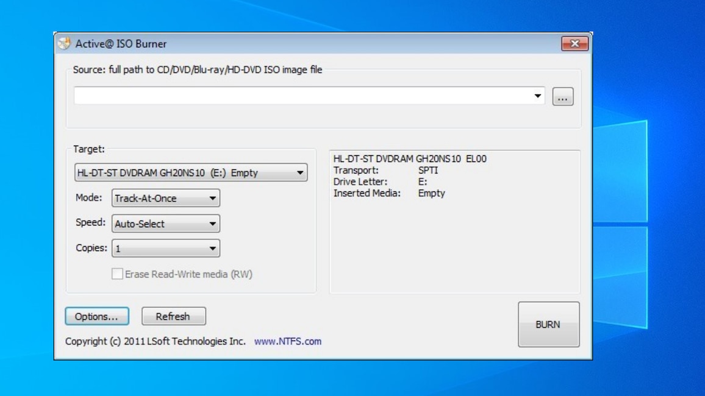Click the Inserted Media Empty info line
This screenshot has height=396, width=705.
click(x=389, y=193)
